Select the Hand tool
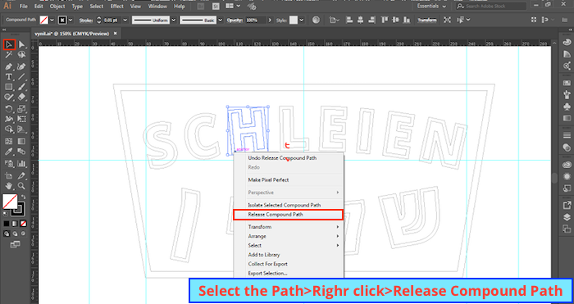Screen dimensions: 574x304 tap(9, 186)
